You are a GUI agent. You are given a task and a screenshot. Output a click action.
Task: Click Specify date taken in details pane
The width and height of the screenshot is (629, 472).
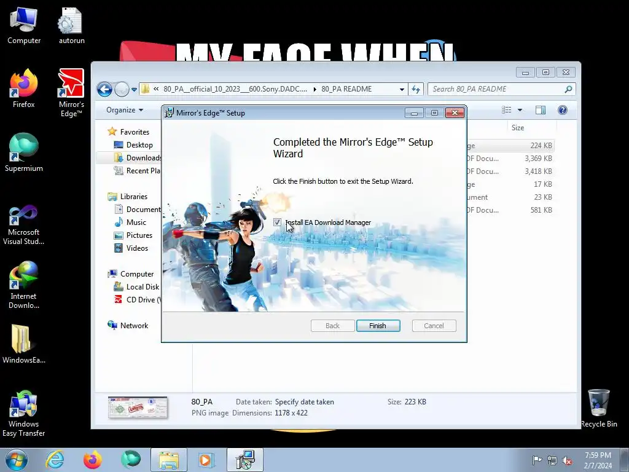[x=305, y=402]
